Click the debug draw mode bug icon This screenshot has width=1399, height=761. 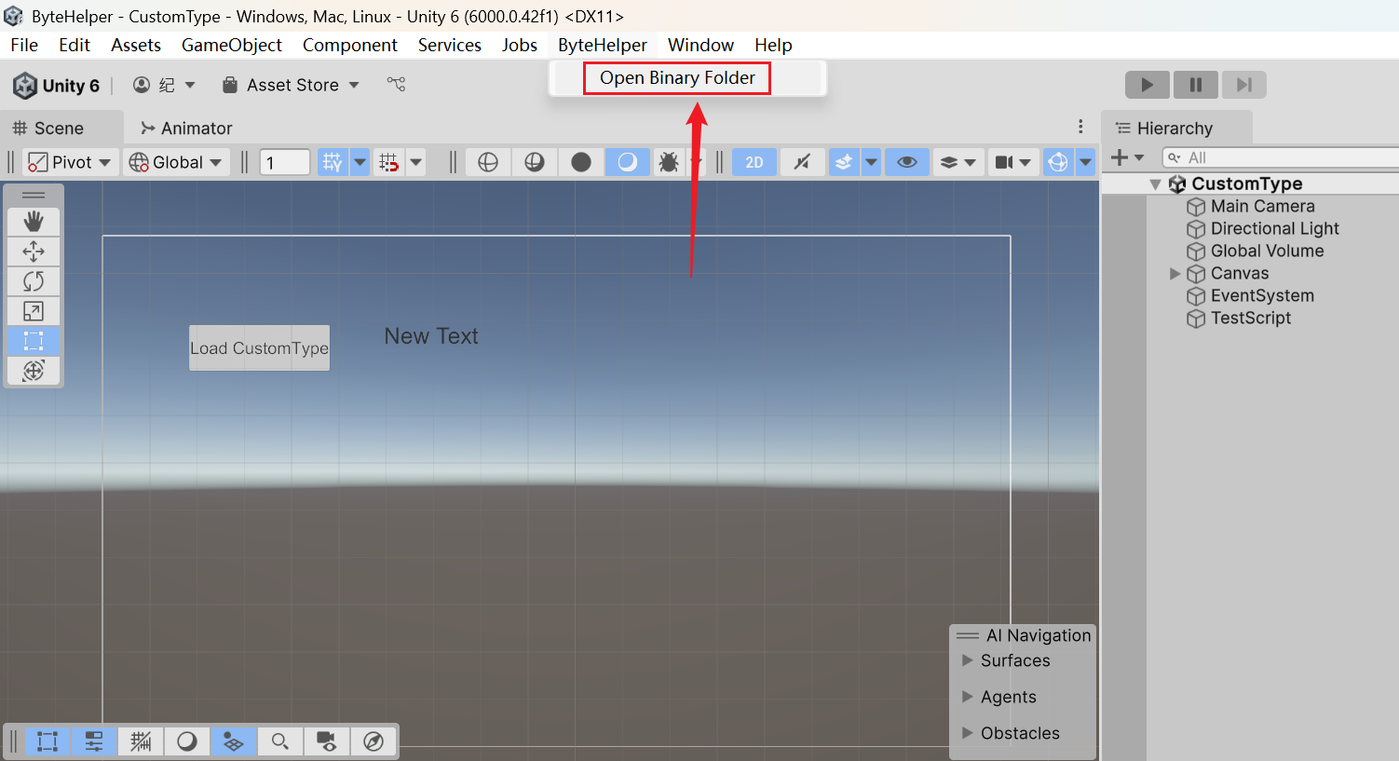coord(669,162)
